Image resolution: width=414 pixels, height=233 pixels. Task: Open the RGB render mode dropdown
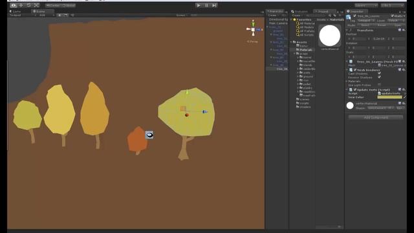[47, 16]
